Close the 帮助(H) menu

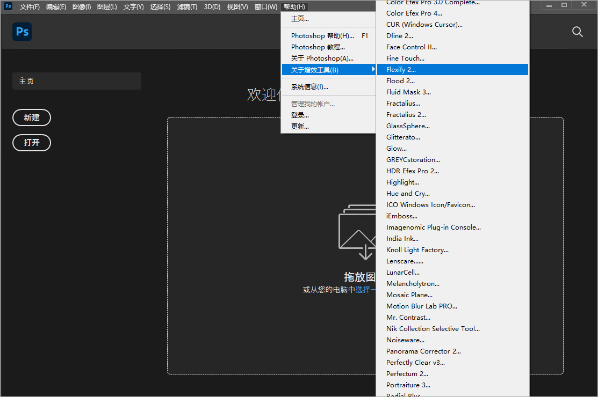click(294, 7)
